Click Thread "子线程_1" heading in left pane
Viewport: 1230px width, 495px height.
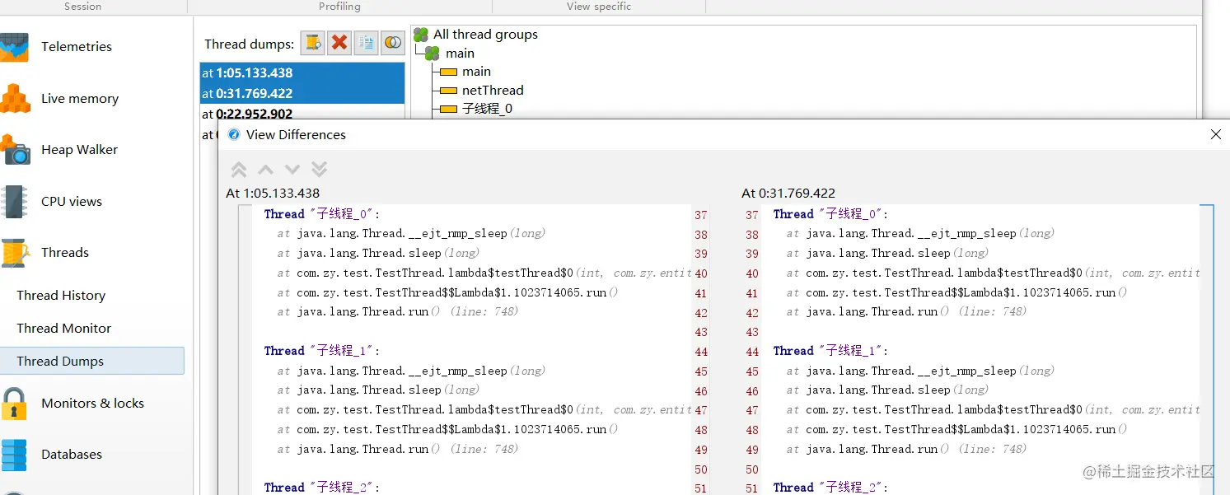point(322,351)
